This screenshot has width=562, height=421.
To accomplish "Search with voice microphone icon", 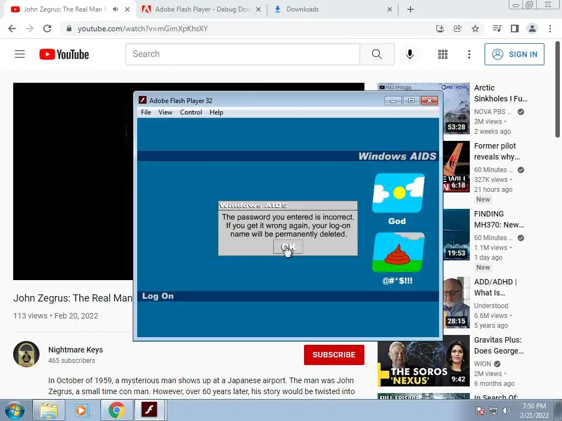I will pyautogui.click(x=409, y=54).
